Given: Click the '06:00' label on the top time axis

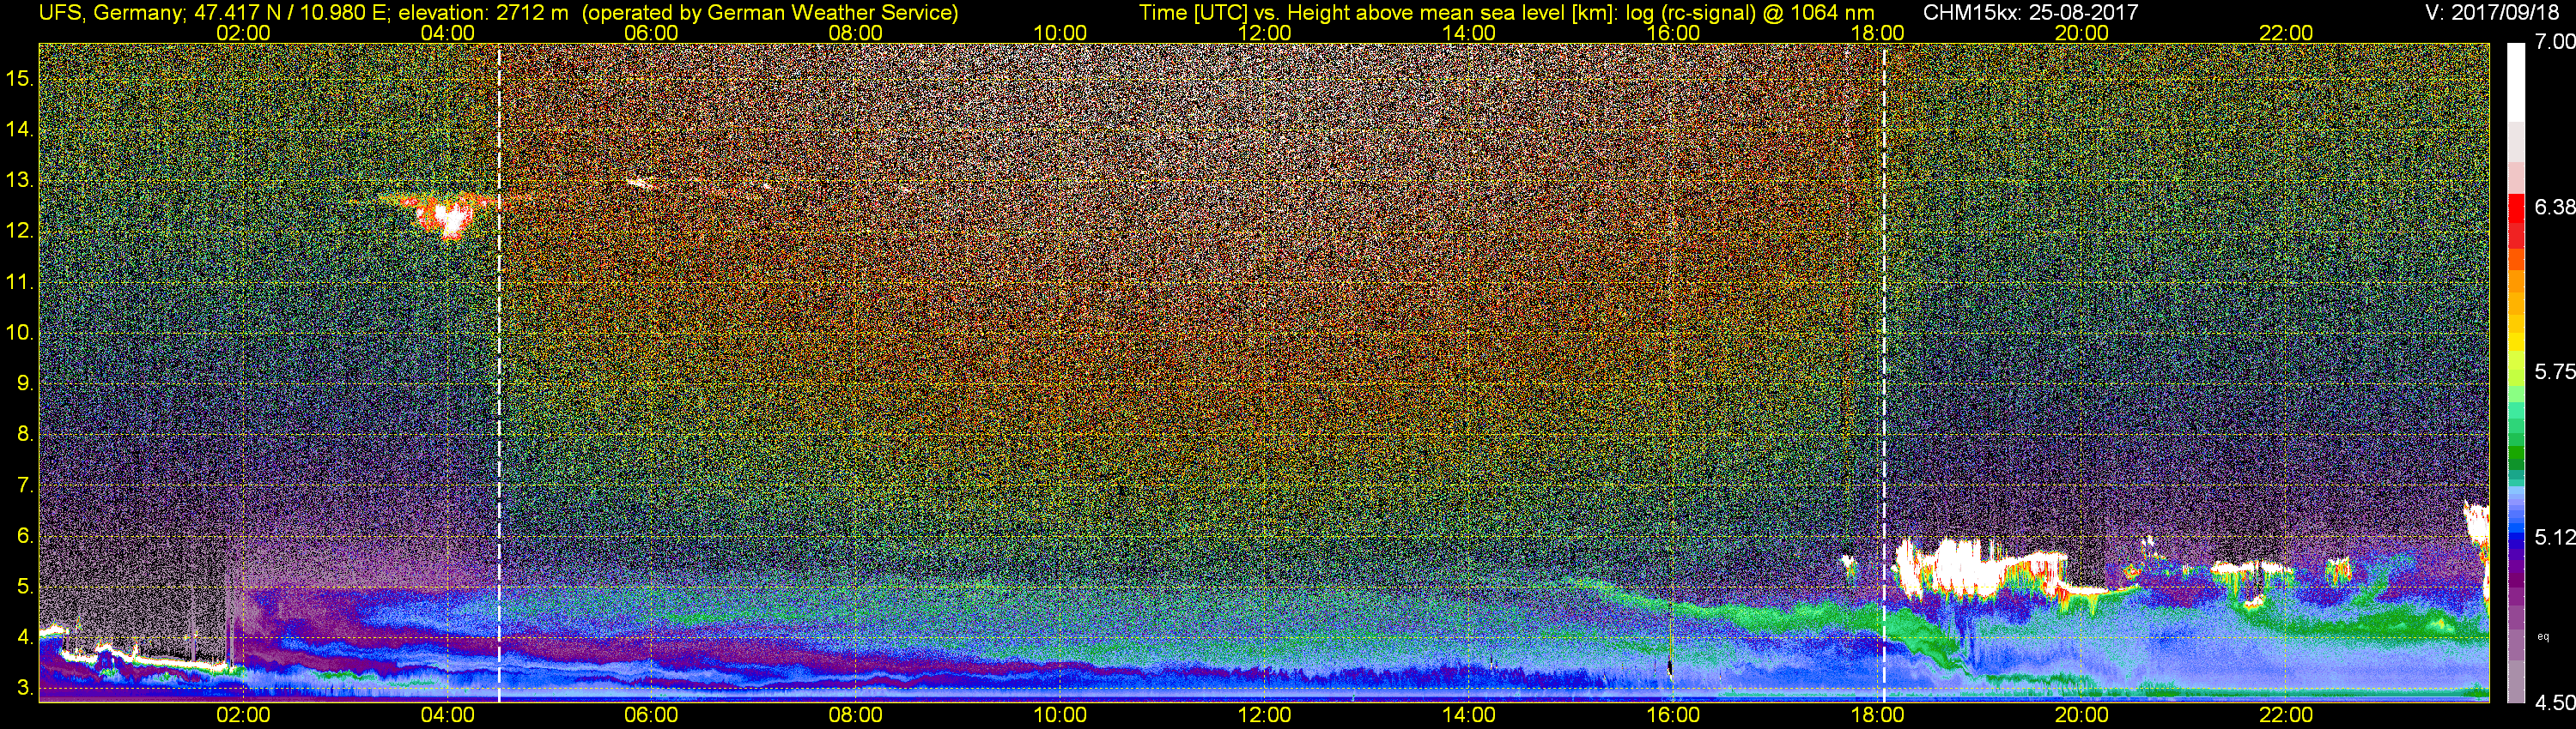Looking at the screenshot, I should click(x=651, y=33).
